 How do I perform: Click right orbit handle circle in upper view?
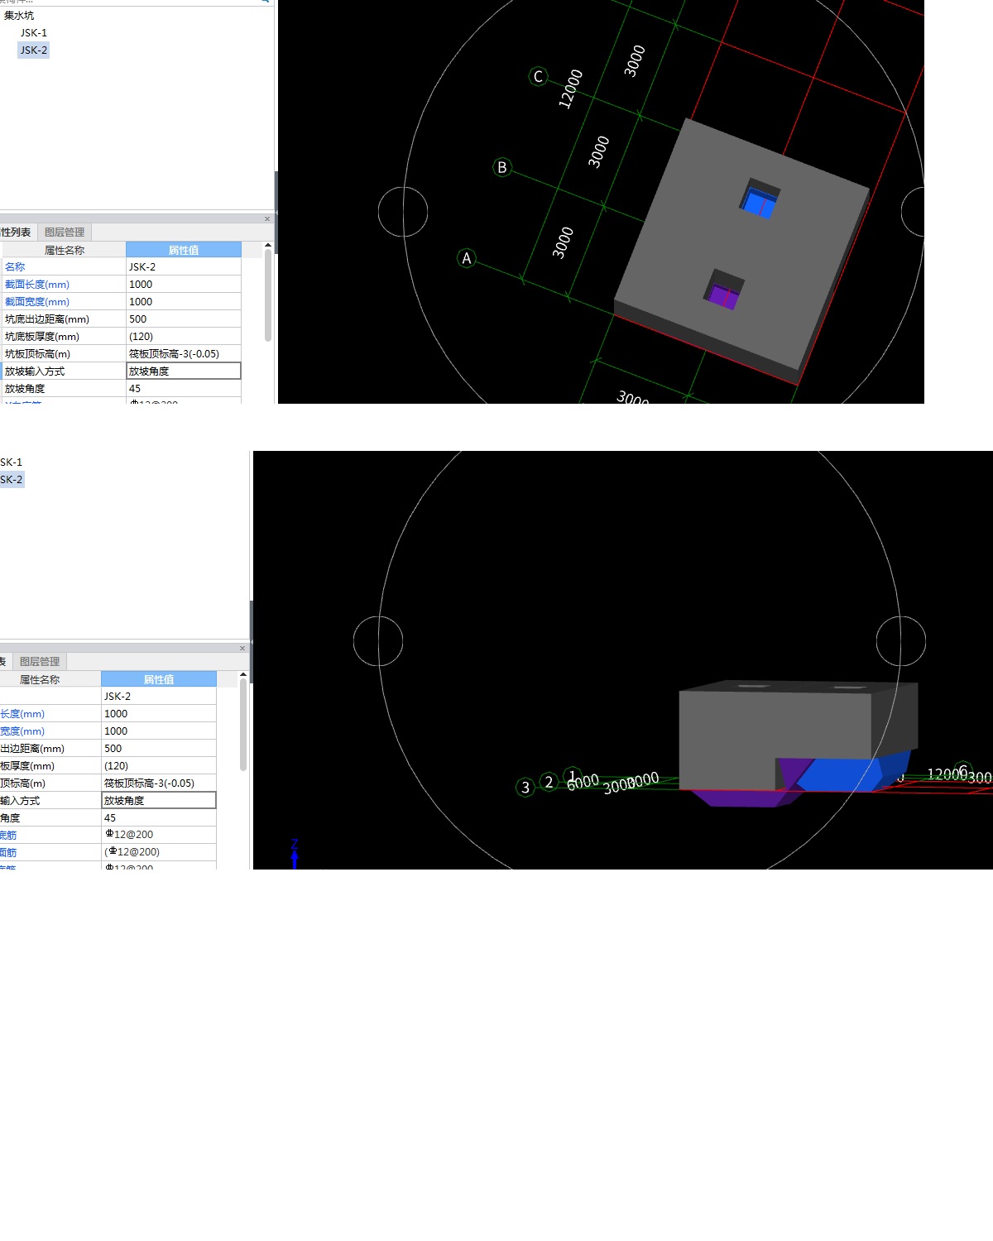pyautogui.click(x=914, y=212)
